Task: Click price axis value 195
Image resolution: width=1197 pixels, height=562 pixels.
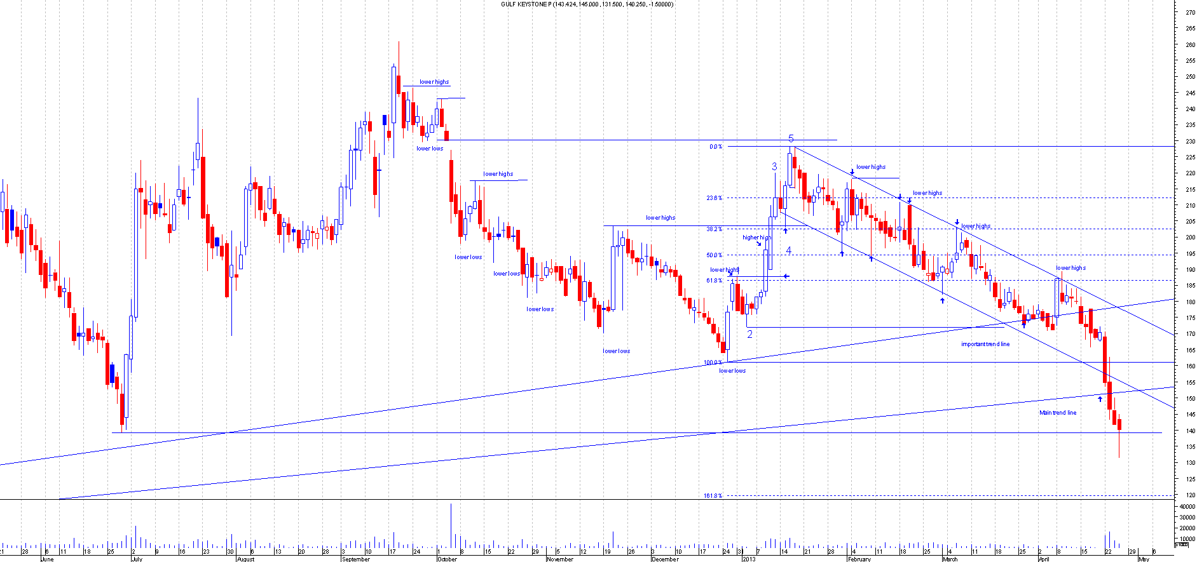Action: coord(1190,254)
